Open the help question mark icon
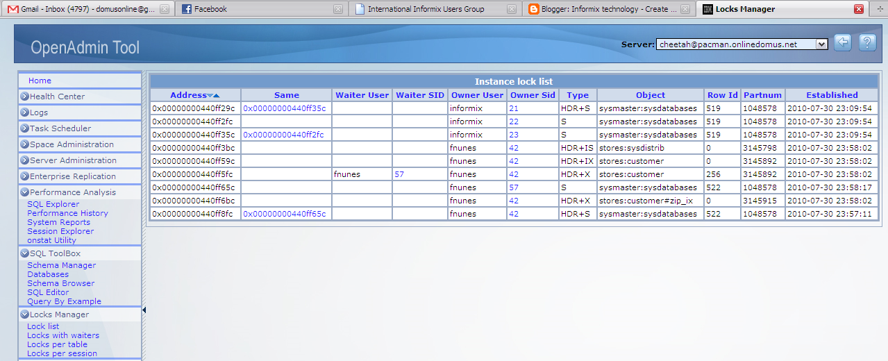 [867, 43]
